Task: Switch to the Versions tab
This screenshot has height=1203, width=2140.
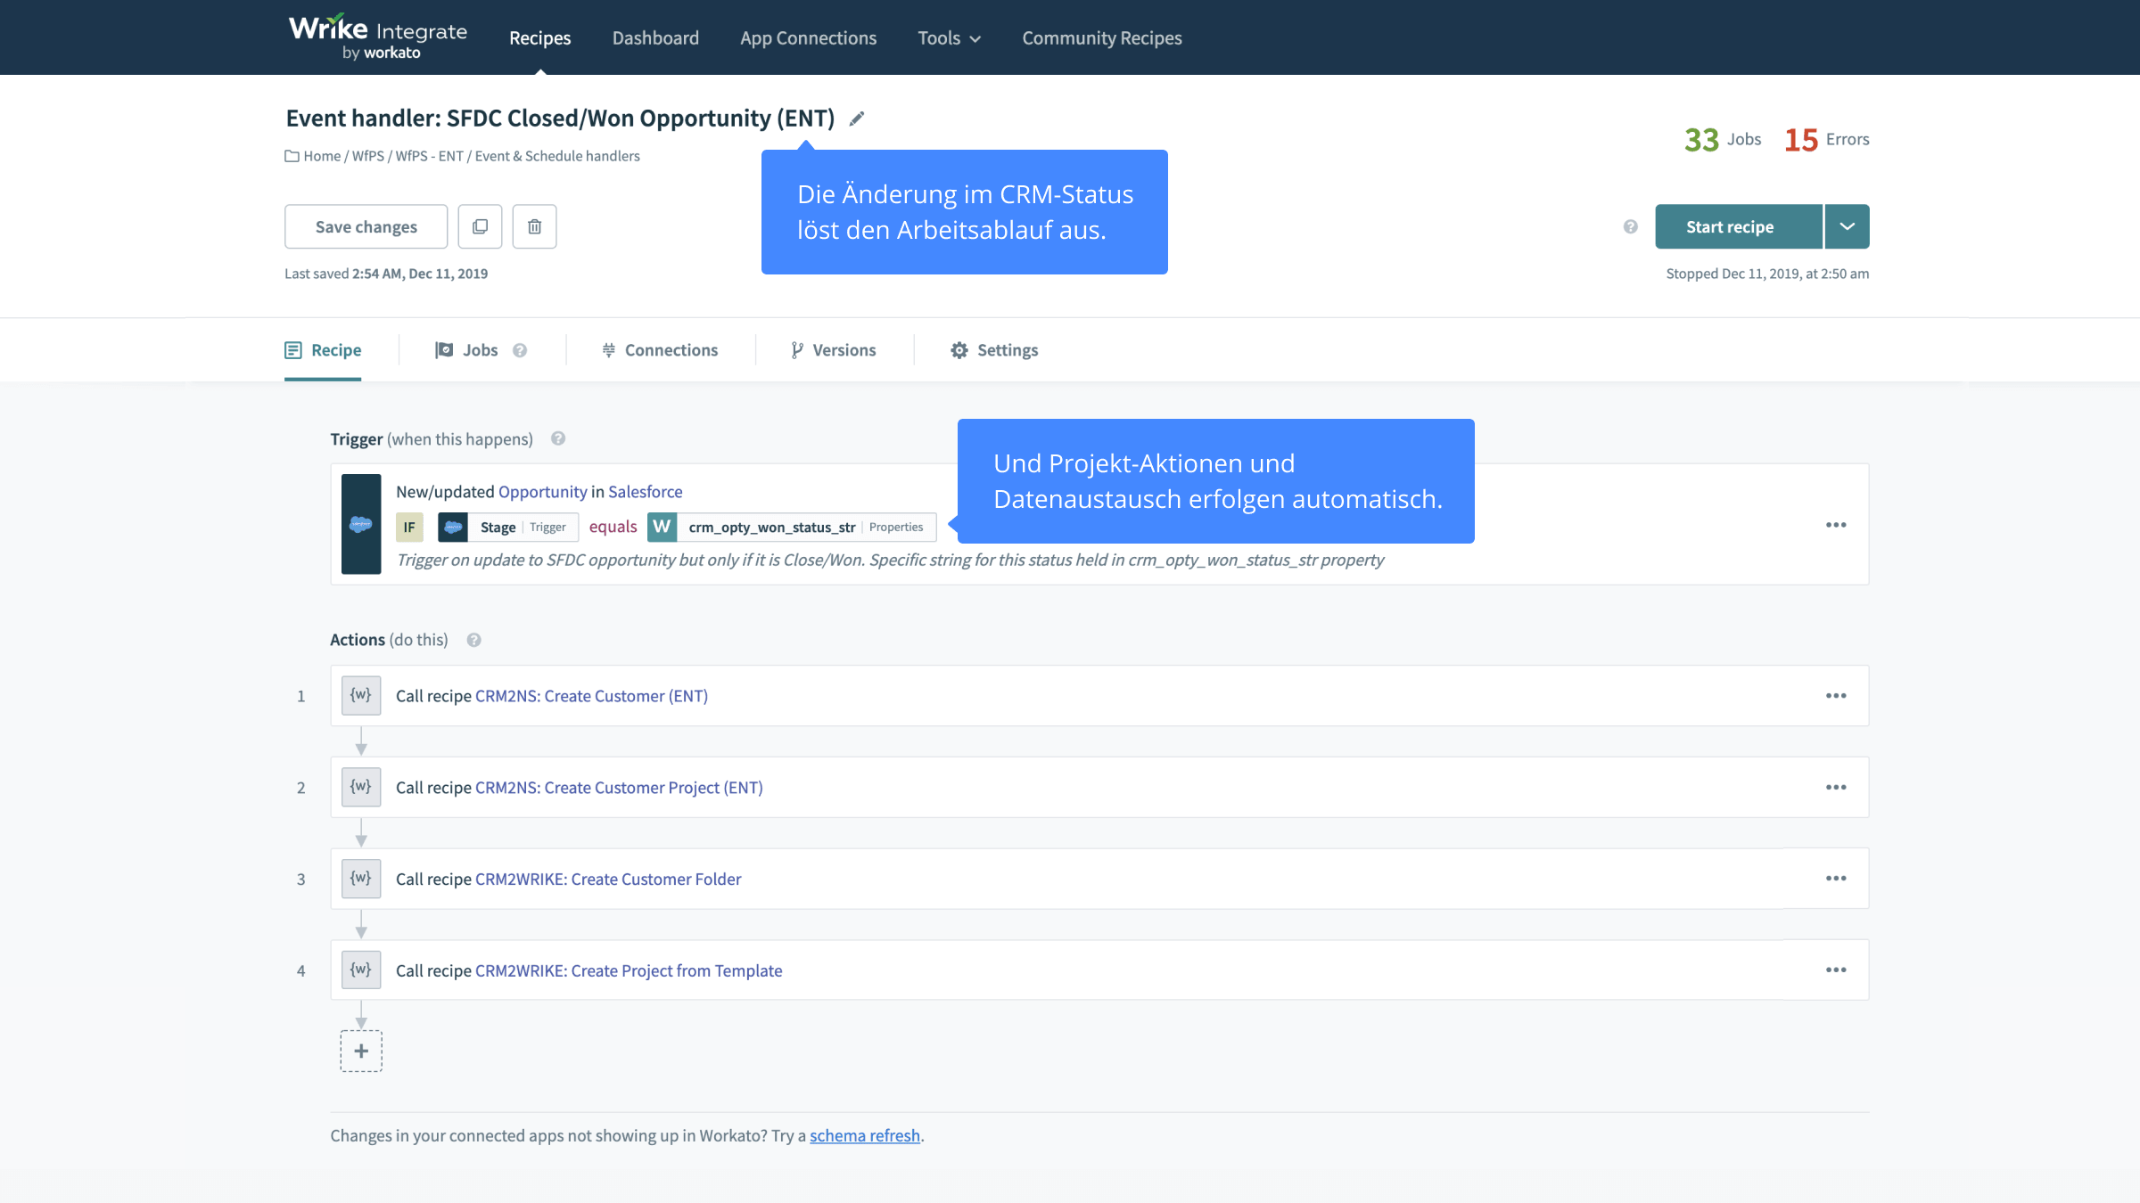Action: (833, 350)
